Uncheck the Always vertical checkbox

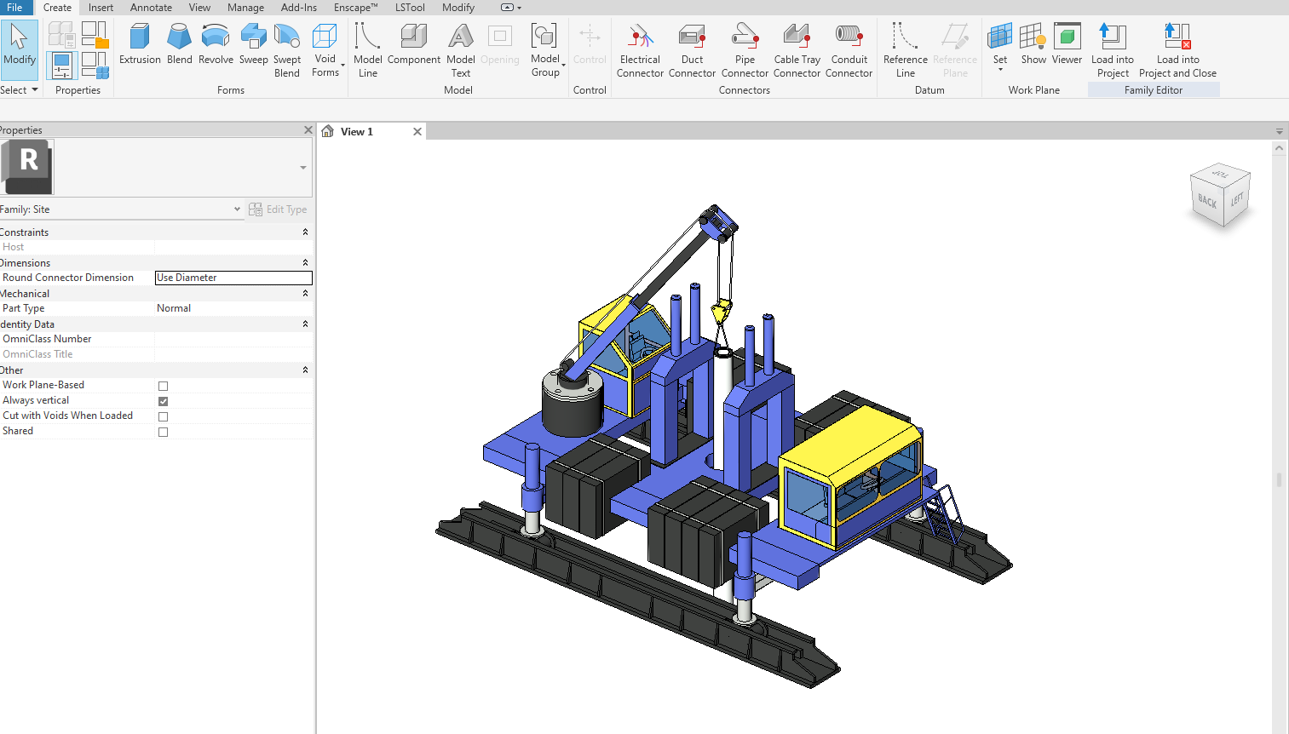[x=163, y=401]
